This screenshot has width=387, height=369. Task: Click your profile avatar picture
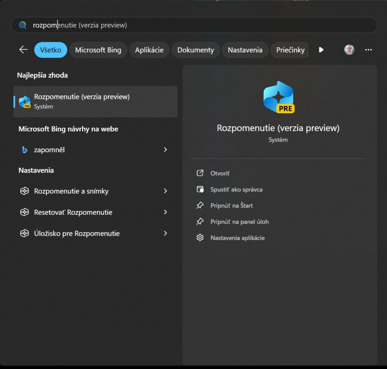349,49
